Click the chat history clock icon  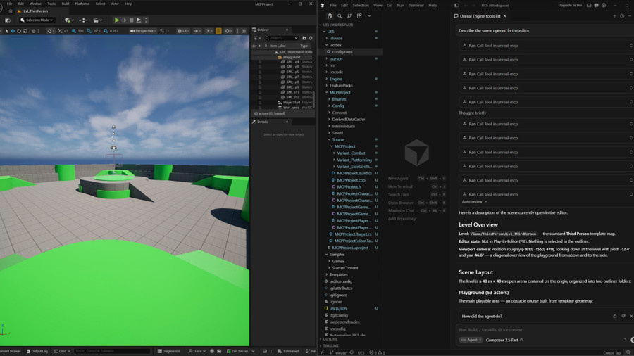pyautogui.click(x=622, y=16)
